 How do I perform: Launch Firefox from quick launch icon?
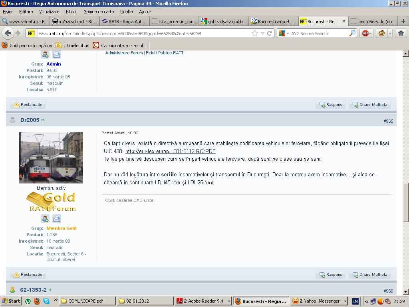click(x=37, y=301)
